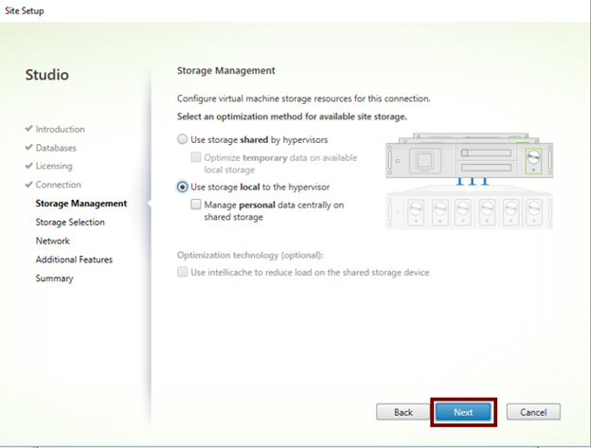Check Optimize temporary data on local storage
This screenshot has height=448, width=591.
pos(196,157)
